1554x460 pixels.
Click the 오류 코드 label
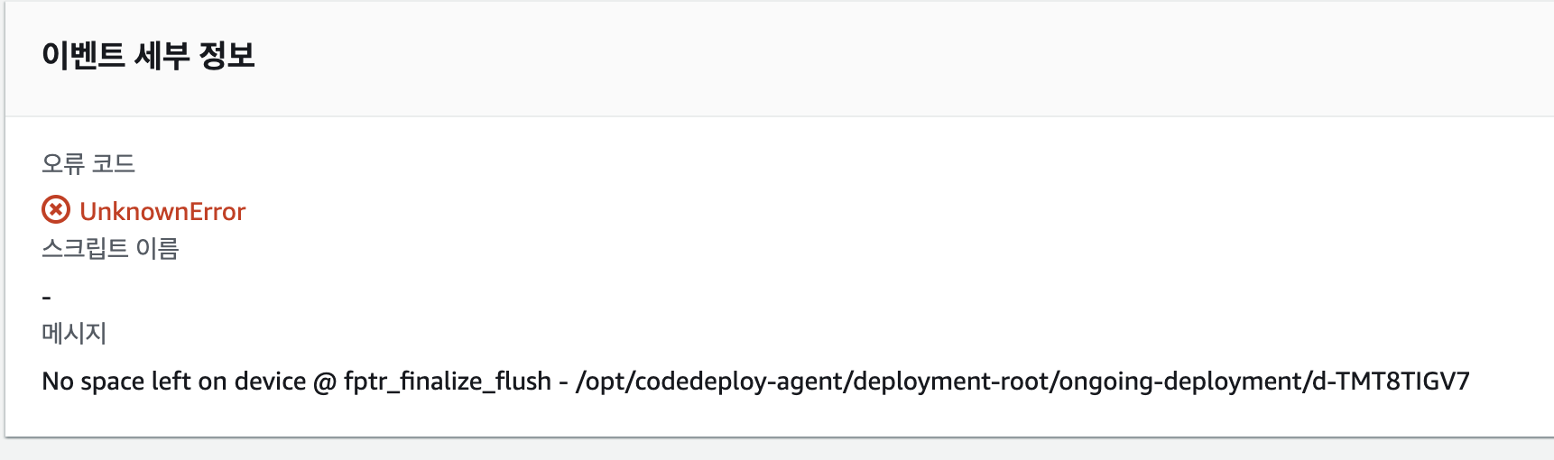(88, 163)
